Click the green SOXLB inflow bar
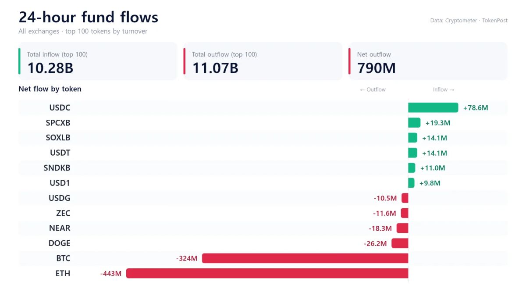 412,138
